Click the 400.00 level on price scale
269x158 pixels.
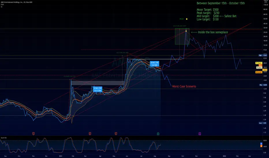[265, 24]
